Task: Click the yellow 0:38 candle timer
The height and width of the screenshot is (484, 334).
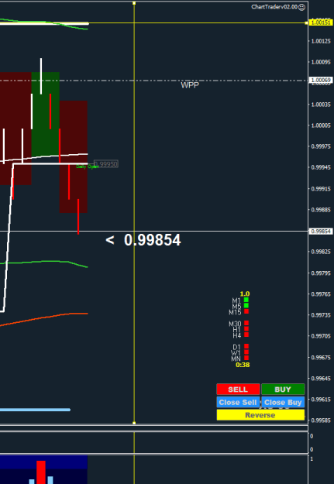Action: tap(243, 365)
